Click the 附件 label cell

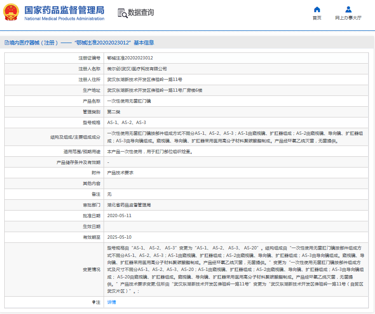54,173
